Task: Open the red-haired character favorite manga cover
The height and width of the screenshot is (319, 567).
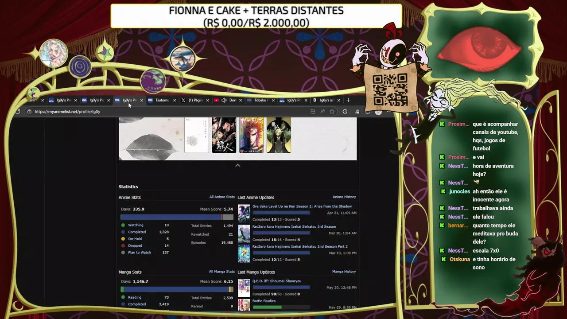Action: pyautogui.click(x=251, y=135)
